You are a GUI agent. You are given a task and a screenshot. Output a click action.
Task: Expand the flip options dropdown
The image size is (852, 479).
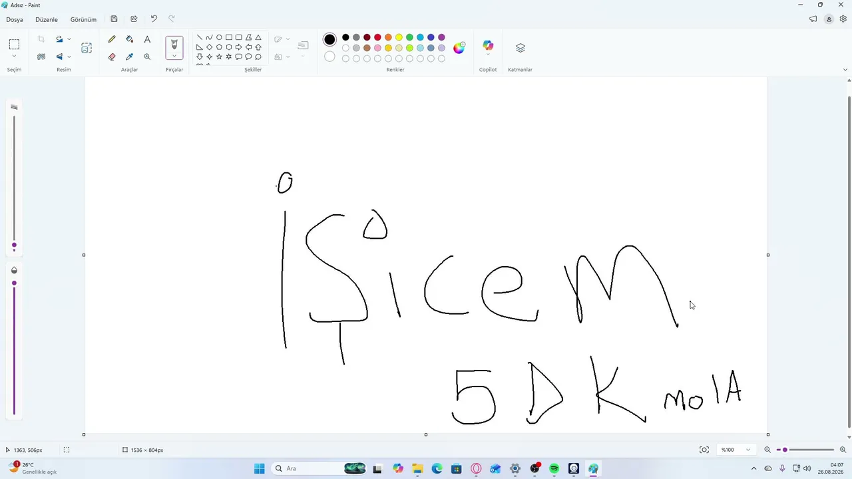pos(69,57)
